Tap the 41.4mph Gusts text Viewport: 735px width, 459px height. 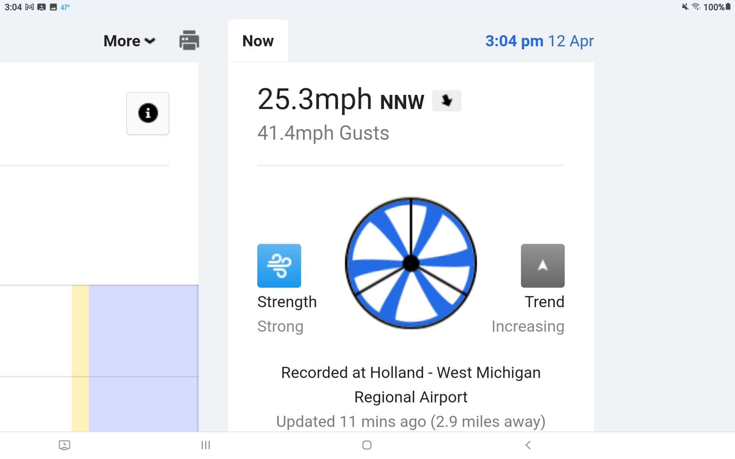tap(323, 133)
